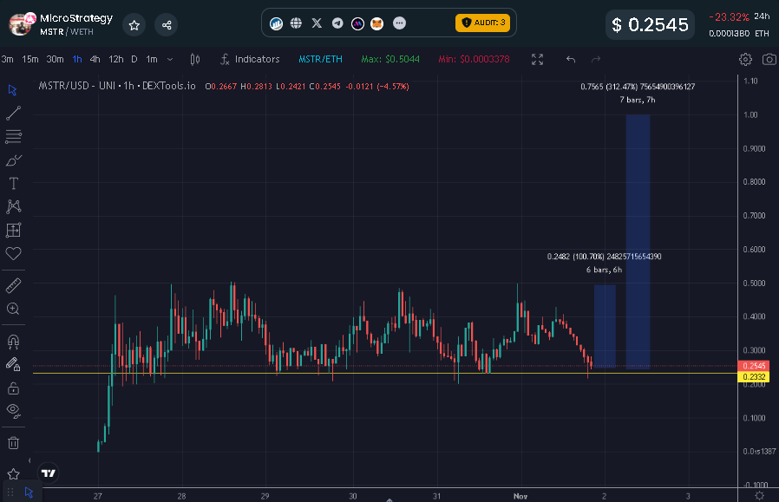Add token via MetaMask fox icon
This screenshot has height=502, width=779.
[377, 23]
